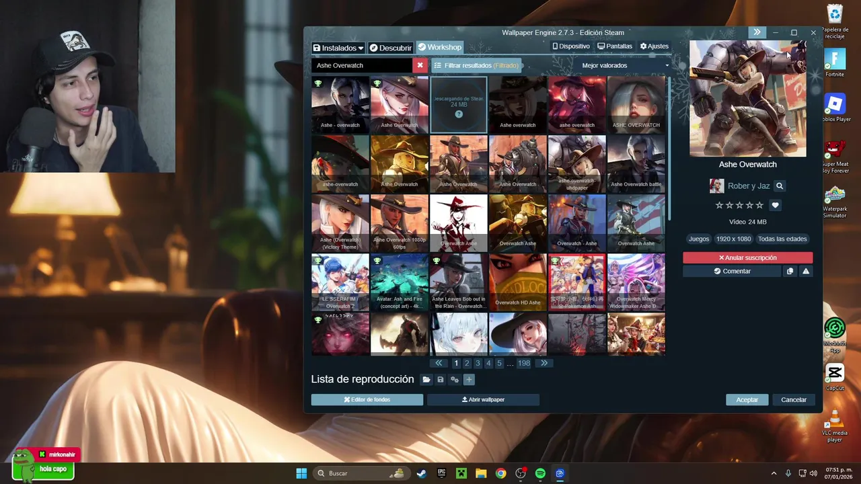The height and width of the screenshot is (484, 861).
Task: Select 'LE SSERAFIM / Overwatch 2' wallpaper
Action: pos(340,282)
